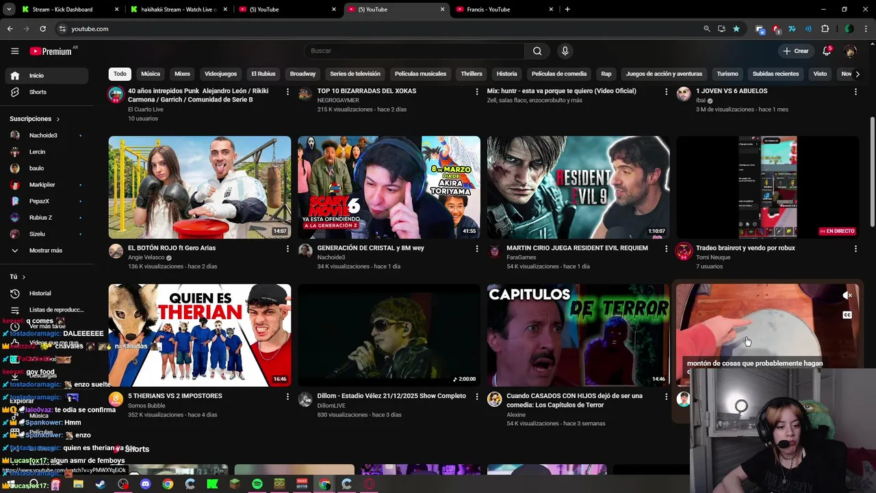Open the Nachoide3 channel avatar
Image resolution: width=876 pixels, height=493 pixels.
(x=305, y=251)
